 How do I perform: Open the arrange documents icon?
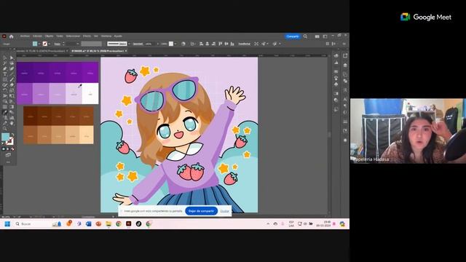coord(317,36)
